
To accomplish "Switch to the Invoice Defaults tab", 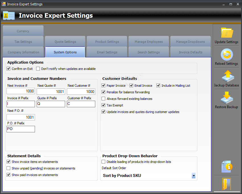I will click(x=191, y=52).
